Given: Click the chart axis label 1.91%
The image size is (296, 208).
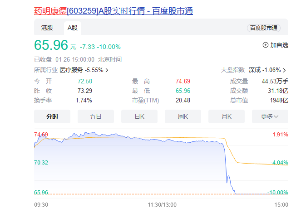Looking at the screenshot, I should [x=280, y=135].
